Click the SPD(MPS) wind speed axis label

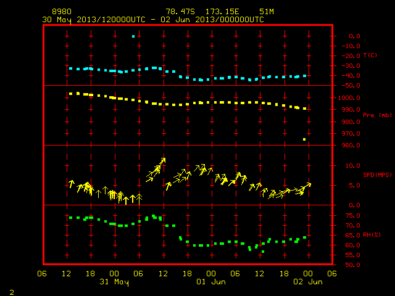tap(377, 175)
